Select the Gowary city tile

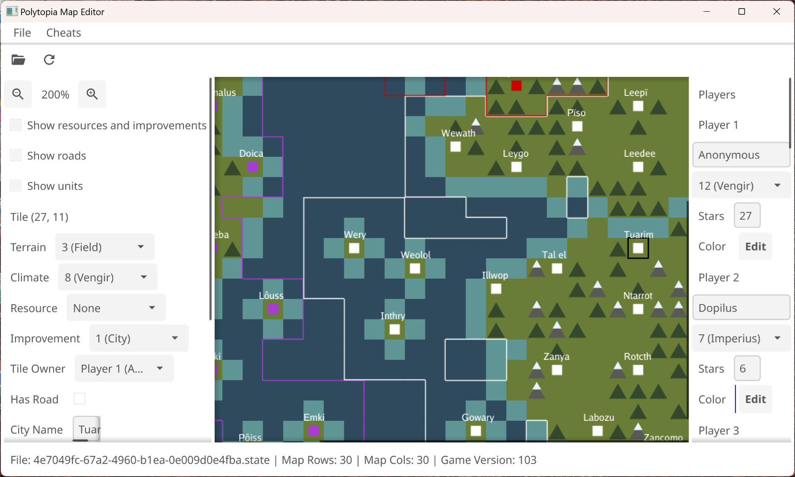point(476,431)
